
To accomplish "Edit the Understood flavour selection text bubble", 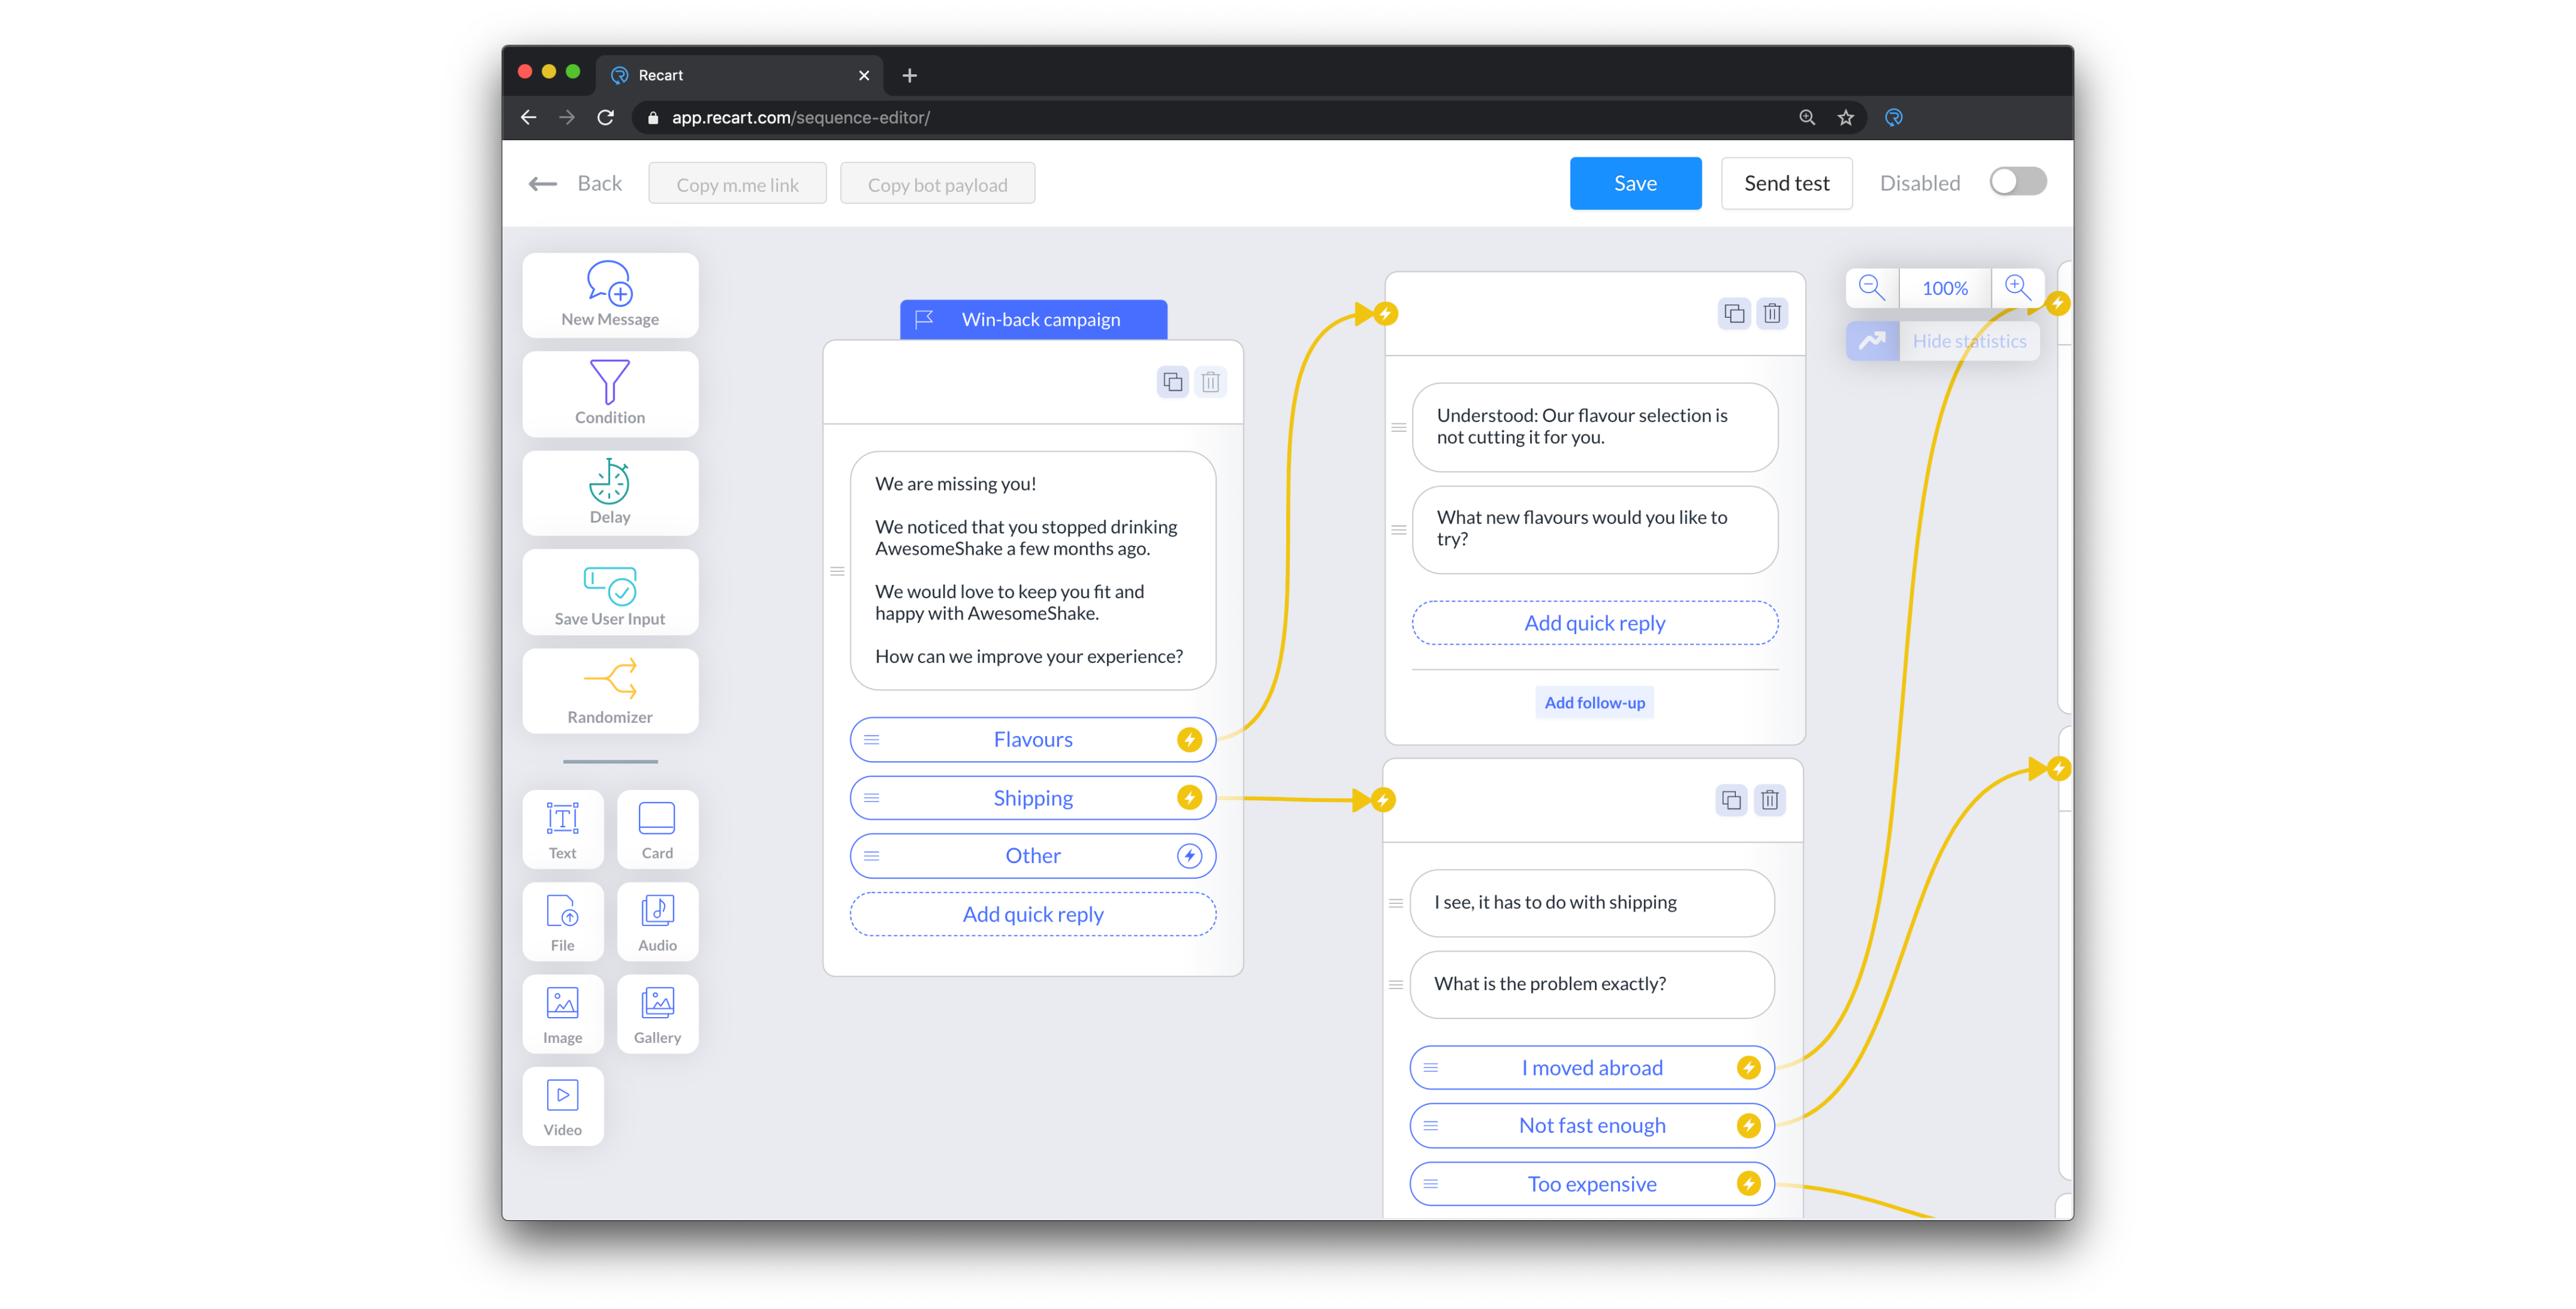I will pyautogui.click(x=1594, y=427).
